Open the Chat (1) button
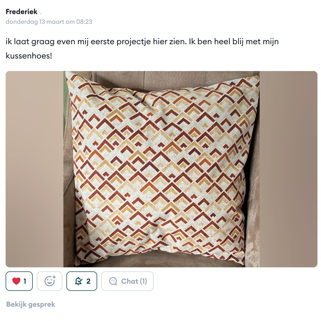321x321 pixels. 128,281
